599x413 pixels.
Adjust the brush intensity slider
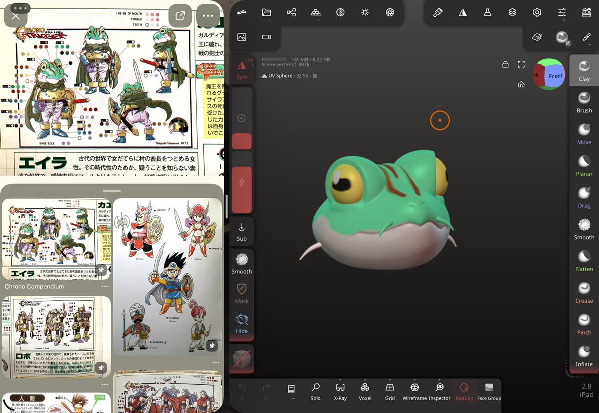[242, 182]
